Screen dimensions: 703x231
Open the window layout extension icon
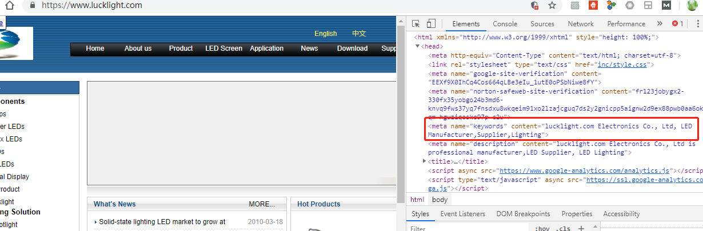(648, 5)
